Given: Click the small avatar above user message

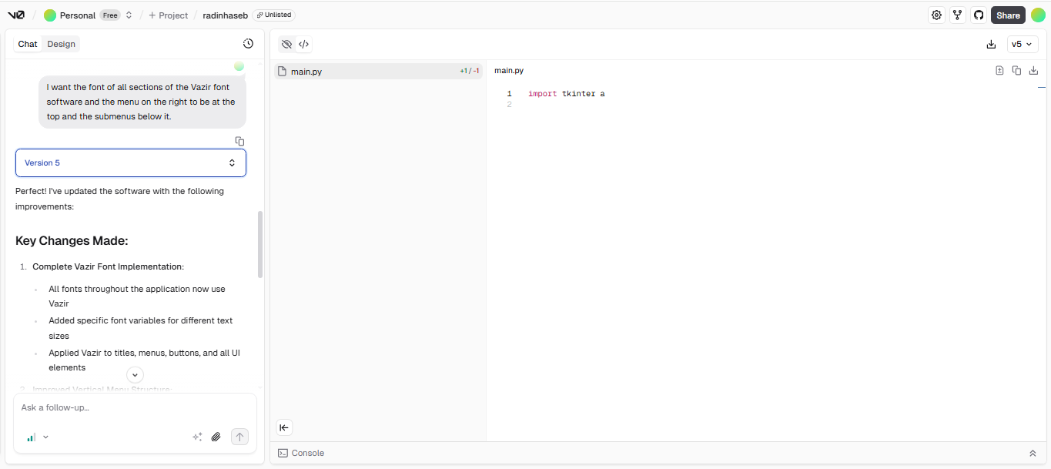Looking at the screenshot, I should pyautogui.click(x=239, y=66).
